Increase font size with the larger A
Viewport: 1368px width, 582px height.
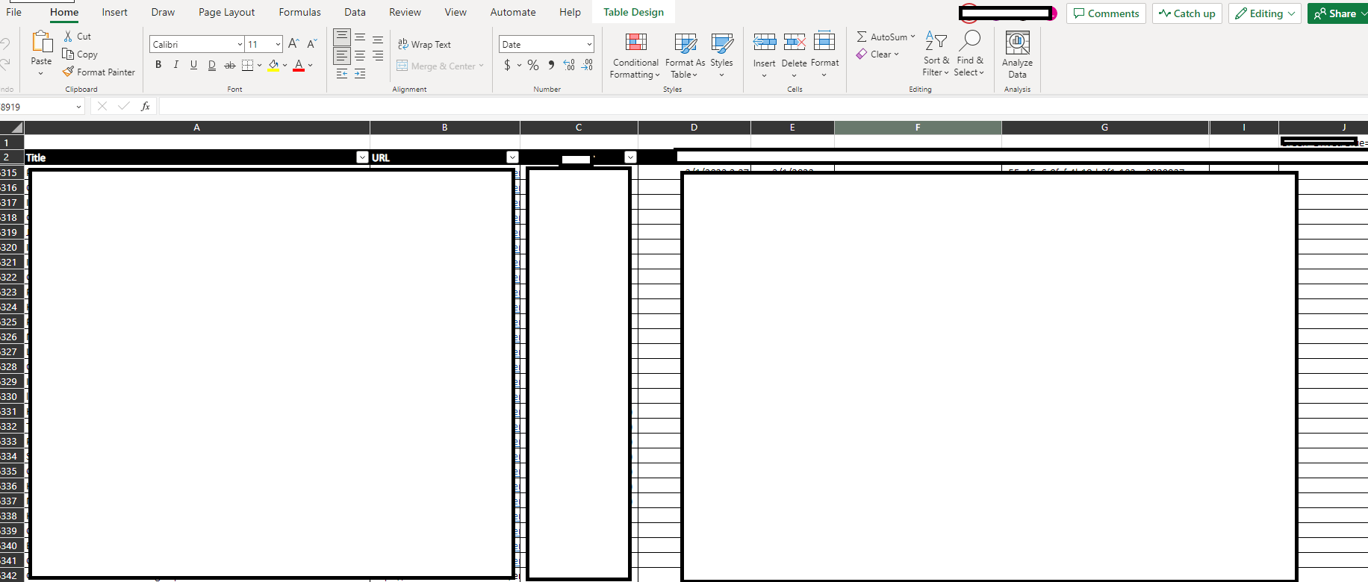(293, 44)
